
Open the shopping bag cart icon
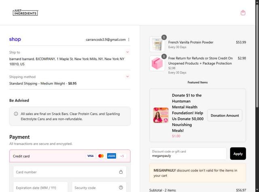[243, 13]
